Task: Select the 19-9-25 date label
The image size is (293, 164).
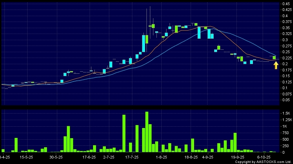Action: (237, 157)
